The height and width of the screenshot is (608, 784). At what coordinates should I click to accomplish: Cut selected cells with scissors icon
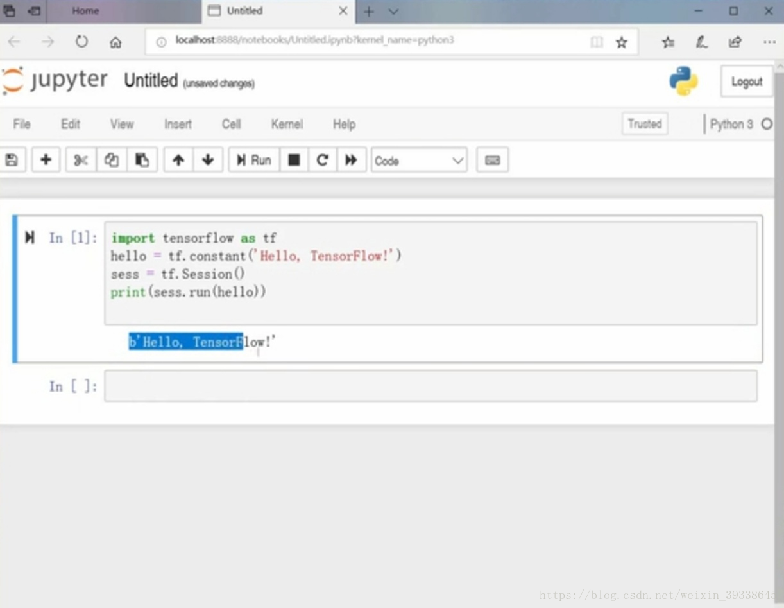coord(81,161)
